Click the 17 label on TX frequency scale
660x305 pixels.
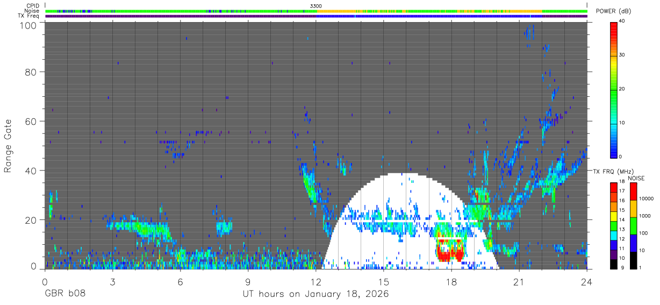(x=622, y=191)
